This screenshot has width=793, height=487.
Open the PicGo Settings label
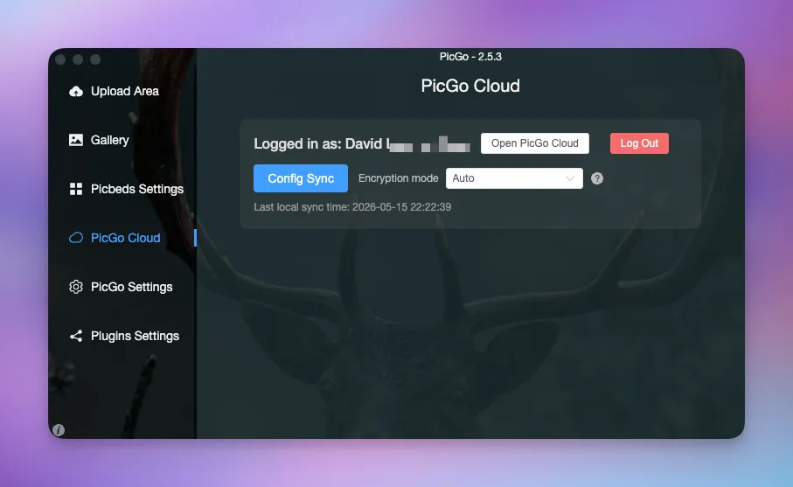coord(131,287)
